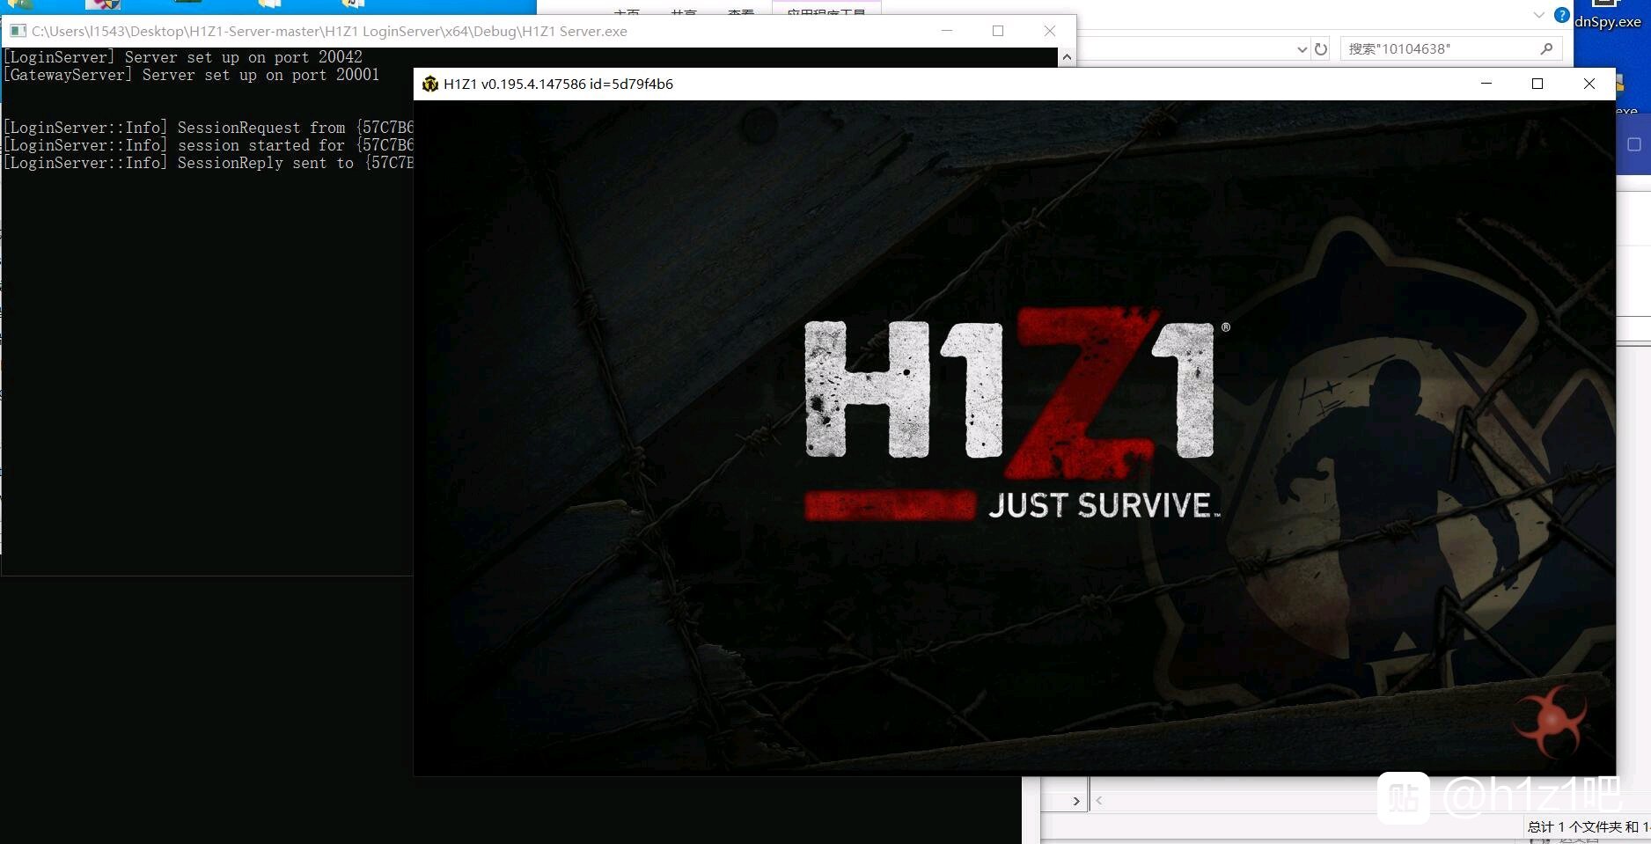The image size is (1651, 844).
Task: Open the Explorer address bar history dropdown
Action: pos(1302,49)
